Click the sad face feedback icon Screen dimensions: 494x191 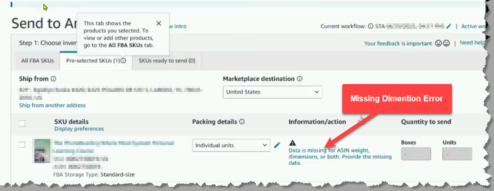tap(446, 43)
